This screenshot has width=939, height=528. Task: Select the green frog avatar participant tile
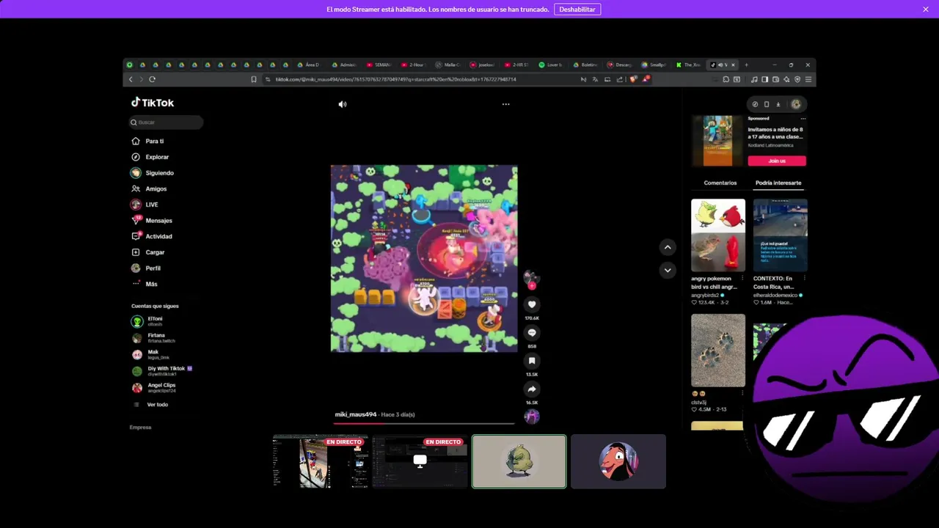click(519, 461)
